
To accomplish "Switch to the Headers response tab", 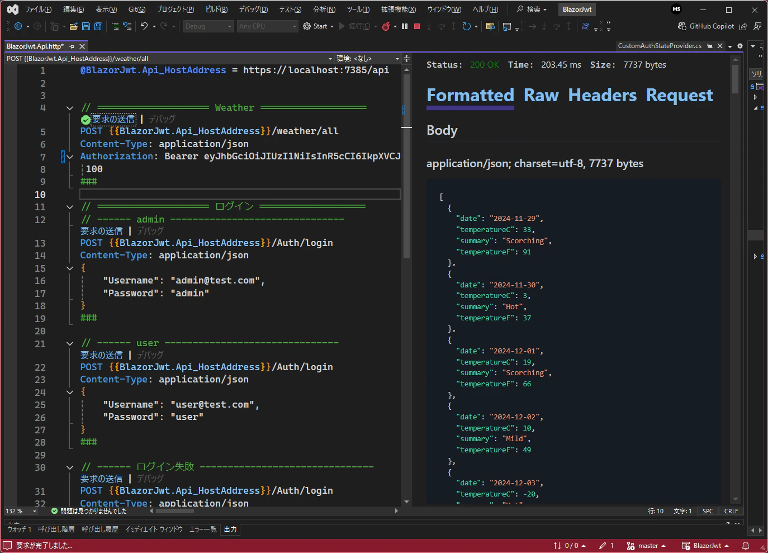I will [x=602, y=96].
